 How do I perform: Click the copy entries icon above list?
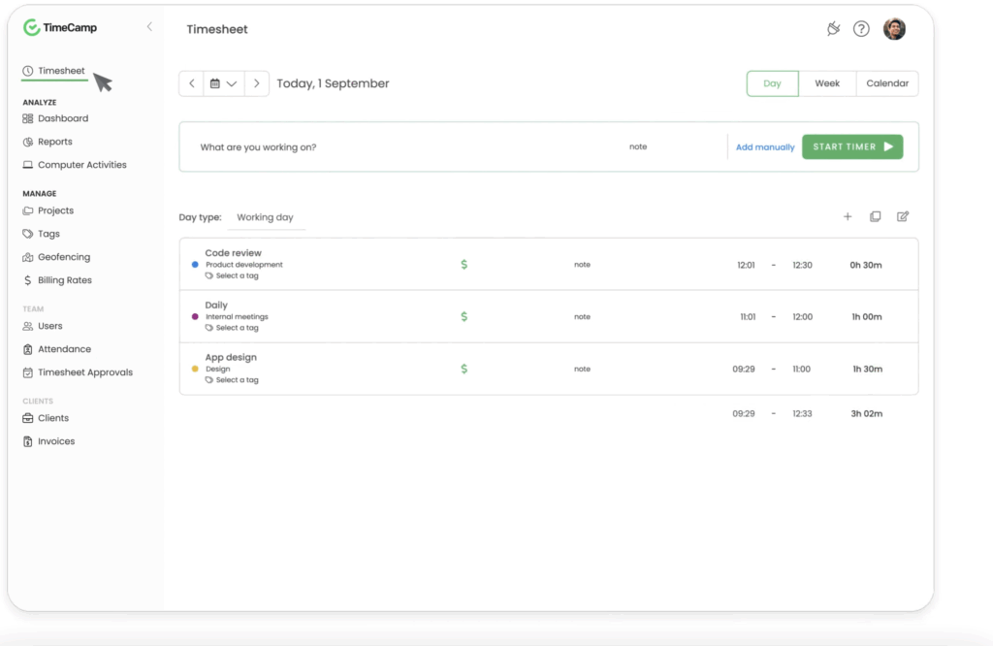click(875, 217)
